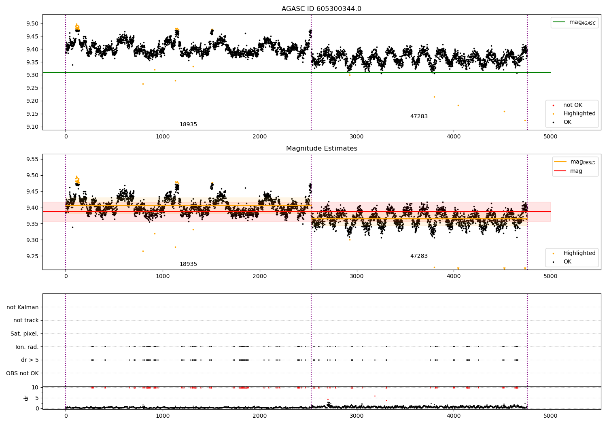Click the '9.50' tick label in the top plot
607x425 pixels.
click(33, 23)
